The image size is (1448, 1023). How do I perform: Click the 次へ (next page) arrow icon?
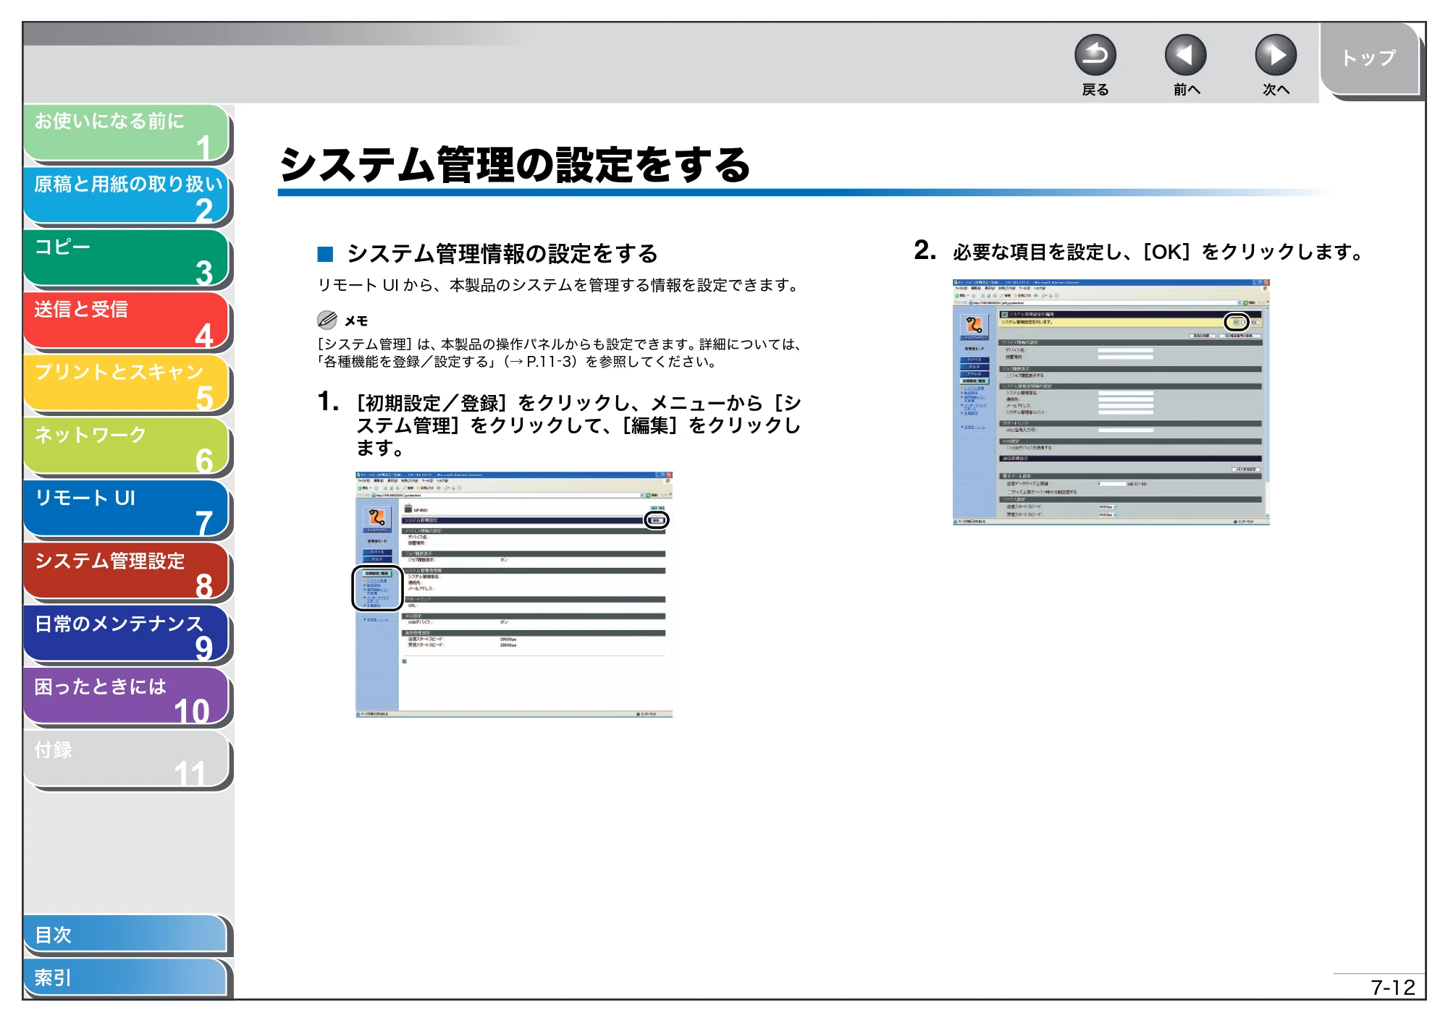tap(1275, 56)
